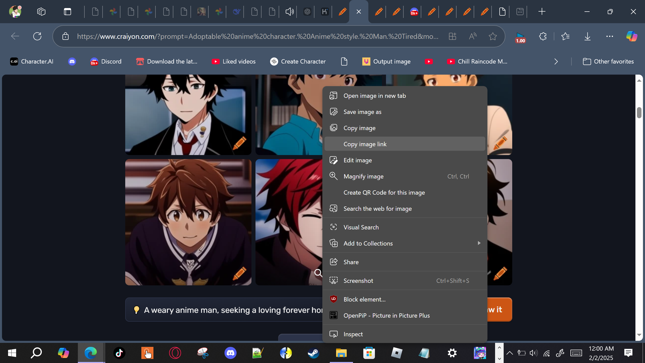Choose Save image as in the context menu

(362, 112)
